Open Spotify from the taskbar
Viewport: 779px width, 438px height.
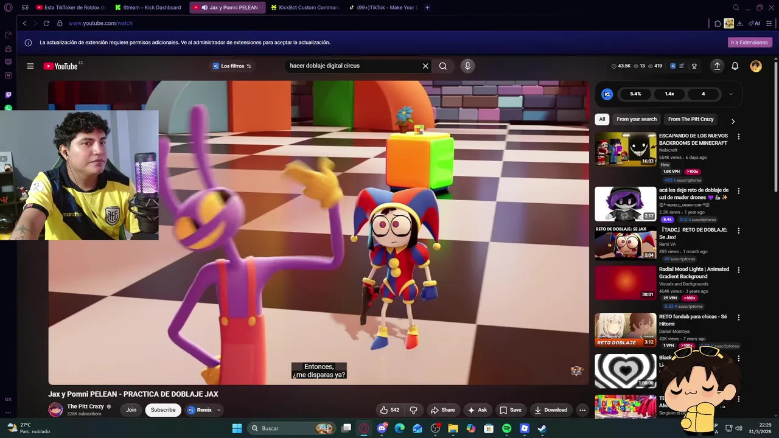[507, 428]
